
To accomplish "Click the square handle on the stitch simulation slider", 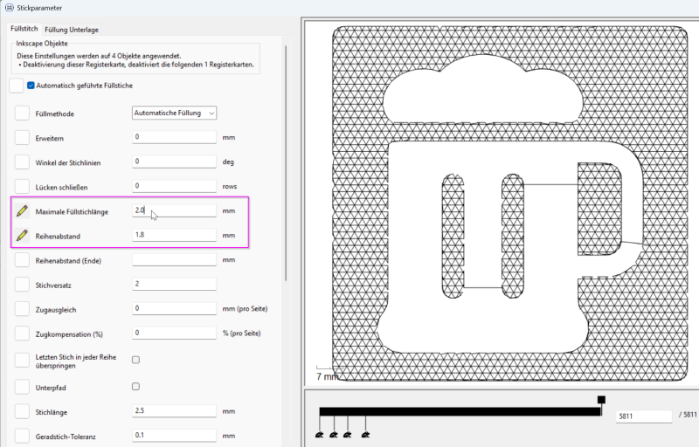I will pos(601,400).
